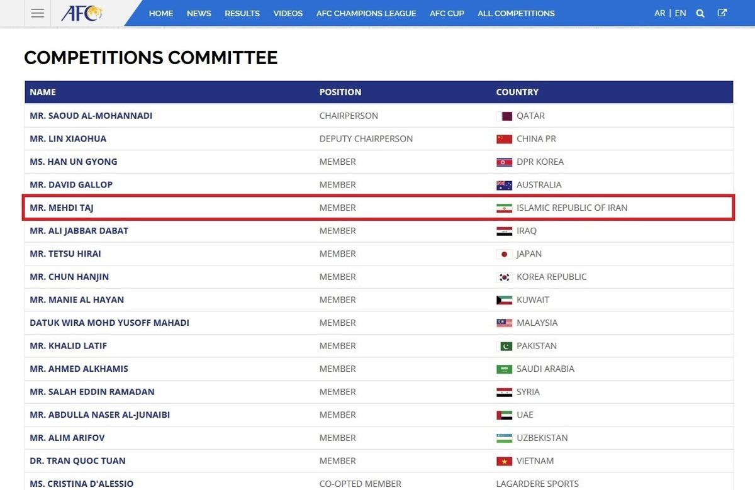Open the NEWS section

click(x=199, y=13)
